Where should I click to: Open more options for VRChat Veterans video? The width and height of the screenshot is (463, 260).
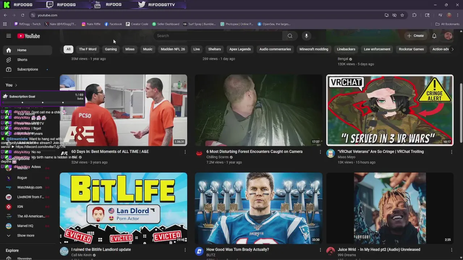point(451,152)
